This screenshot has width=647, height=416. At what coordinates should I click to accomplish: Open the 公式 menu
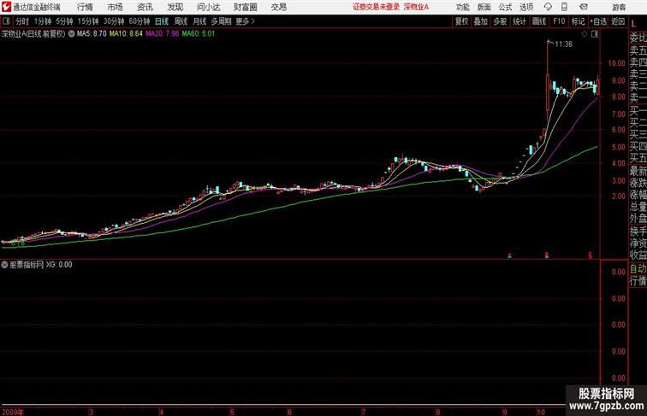tap(505, 7)
